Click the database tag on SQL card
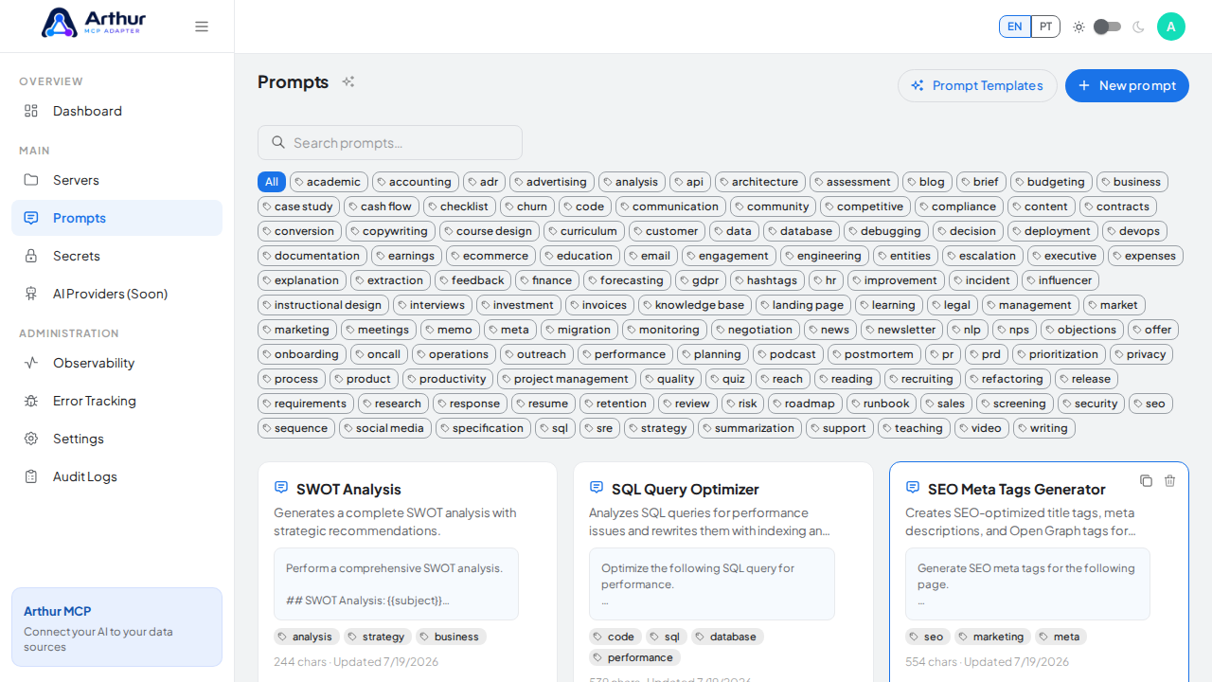This screenshot has height=682, width=1212. click(727, 637)
